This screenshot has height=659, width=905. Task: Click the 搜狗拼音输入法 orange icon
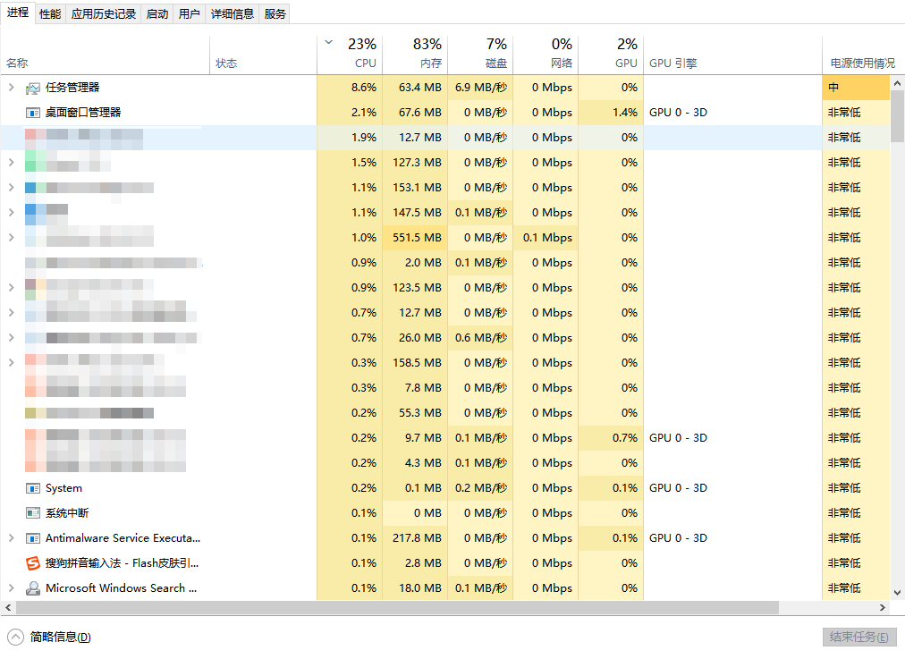33,563
